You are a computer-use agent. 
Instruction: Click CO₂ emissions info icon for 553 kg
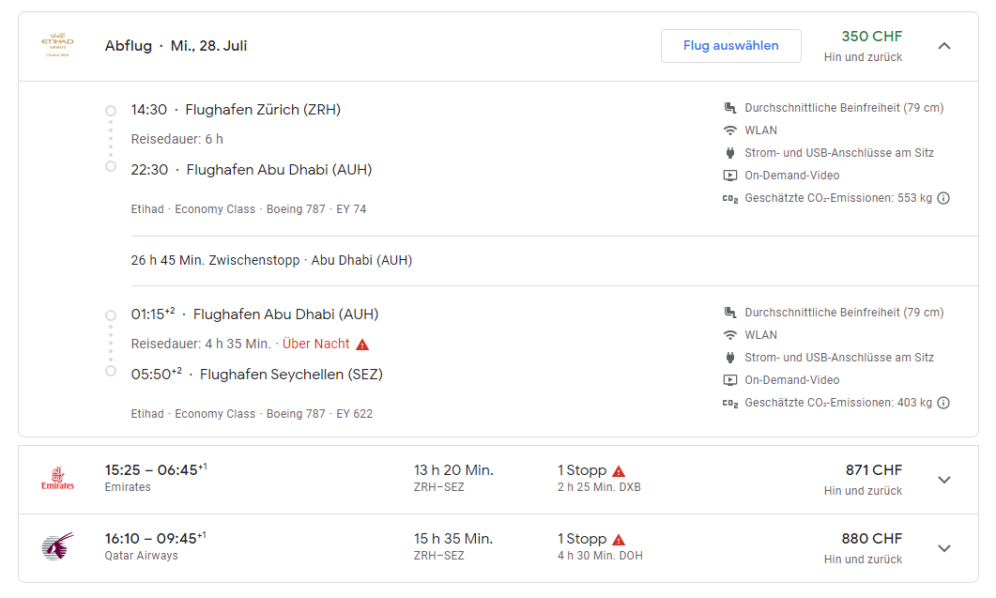click(943, 198)
